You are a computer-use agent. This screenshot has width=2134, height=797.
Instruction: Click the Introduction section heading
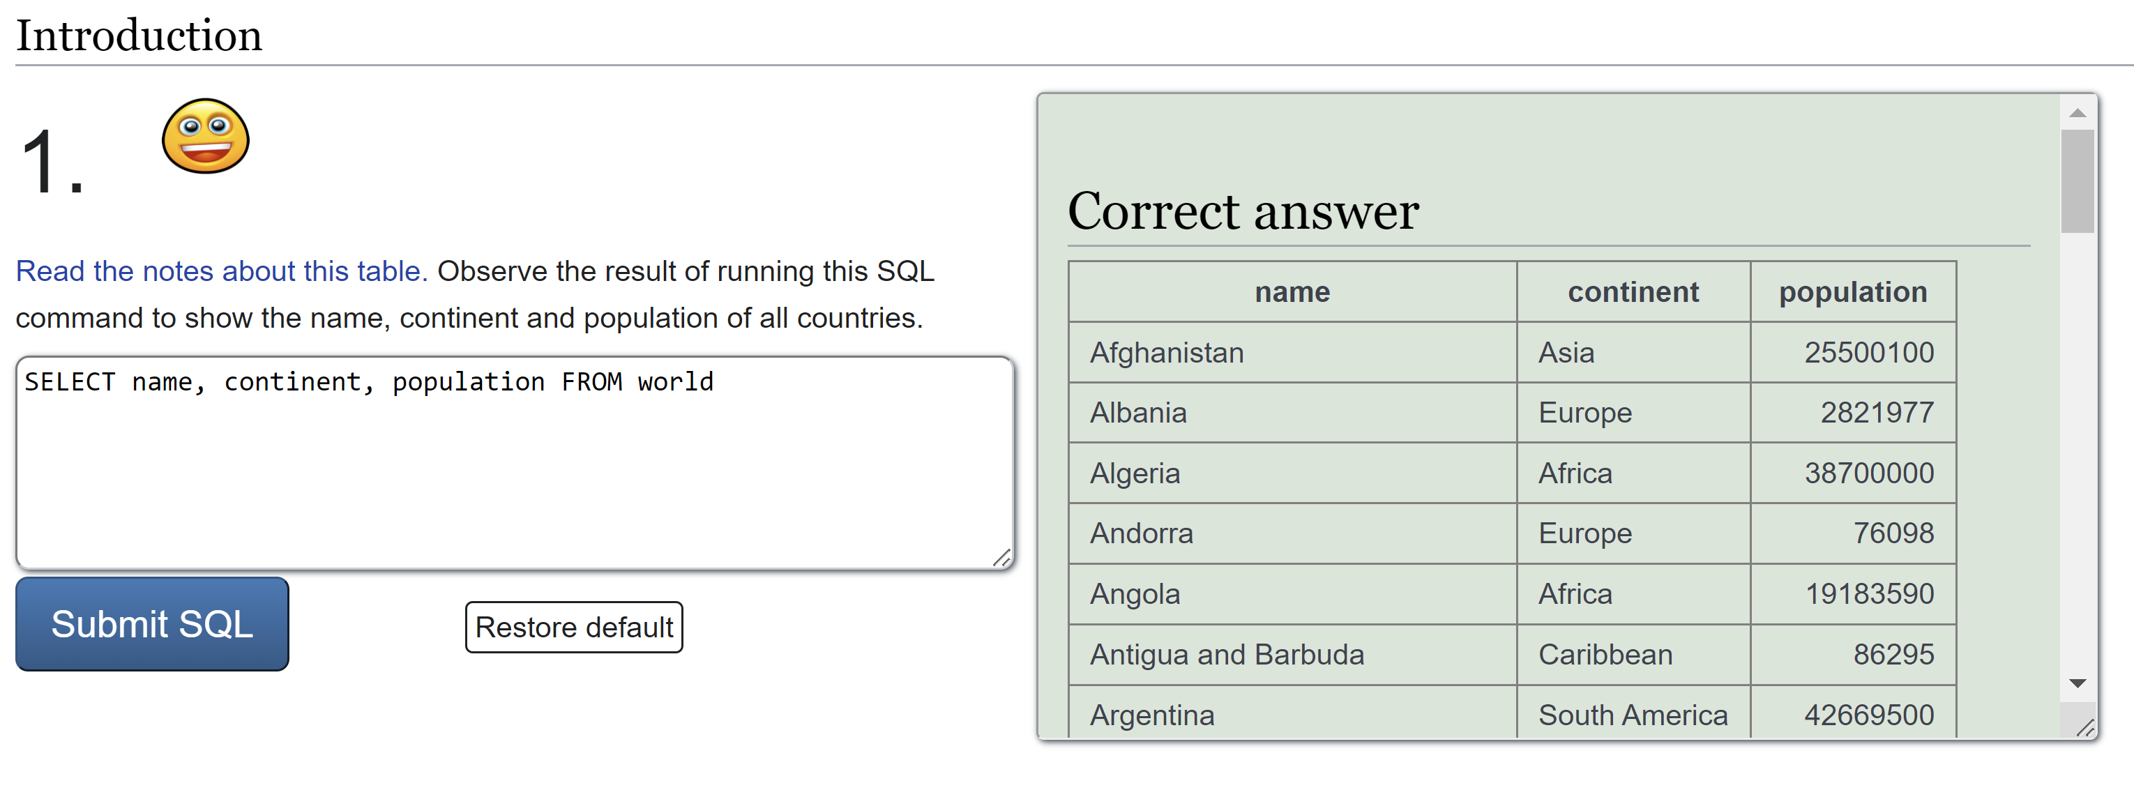click(x=139, y=36)
